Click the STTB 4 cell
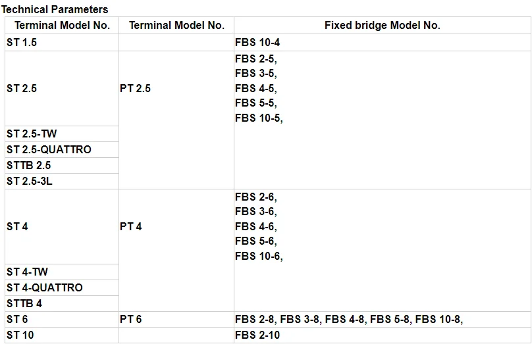Viewport: 532px width, 344px height. (x=24, y=304)
